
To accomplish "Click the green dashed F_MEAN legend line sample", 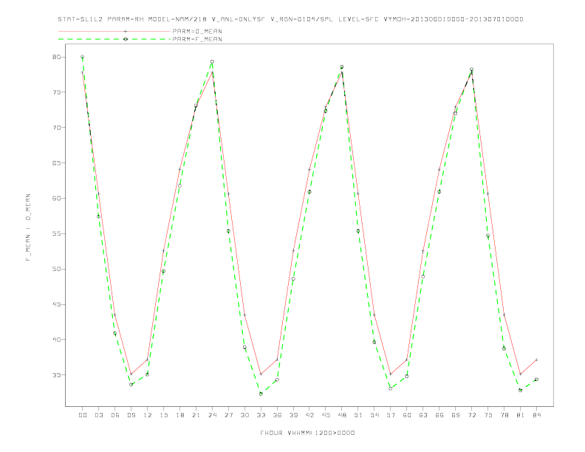I will tap(114, 39).
